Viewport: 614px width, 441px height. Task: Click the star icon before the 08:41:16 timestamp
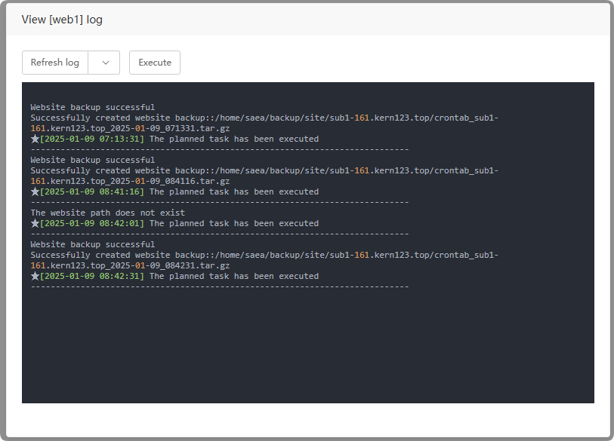click(x=35, y=191)
